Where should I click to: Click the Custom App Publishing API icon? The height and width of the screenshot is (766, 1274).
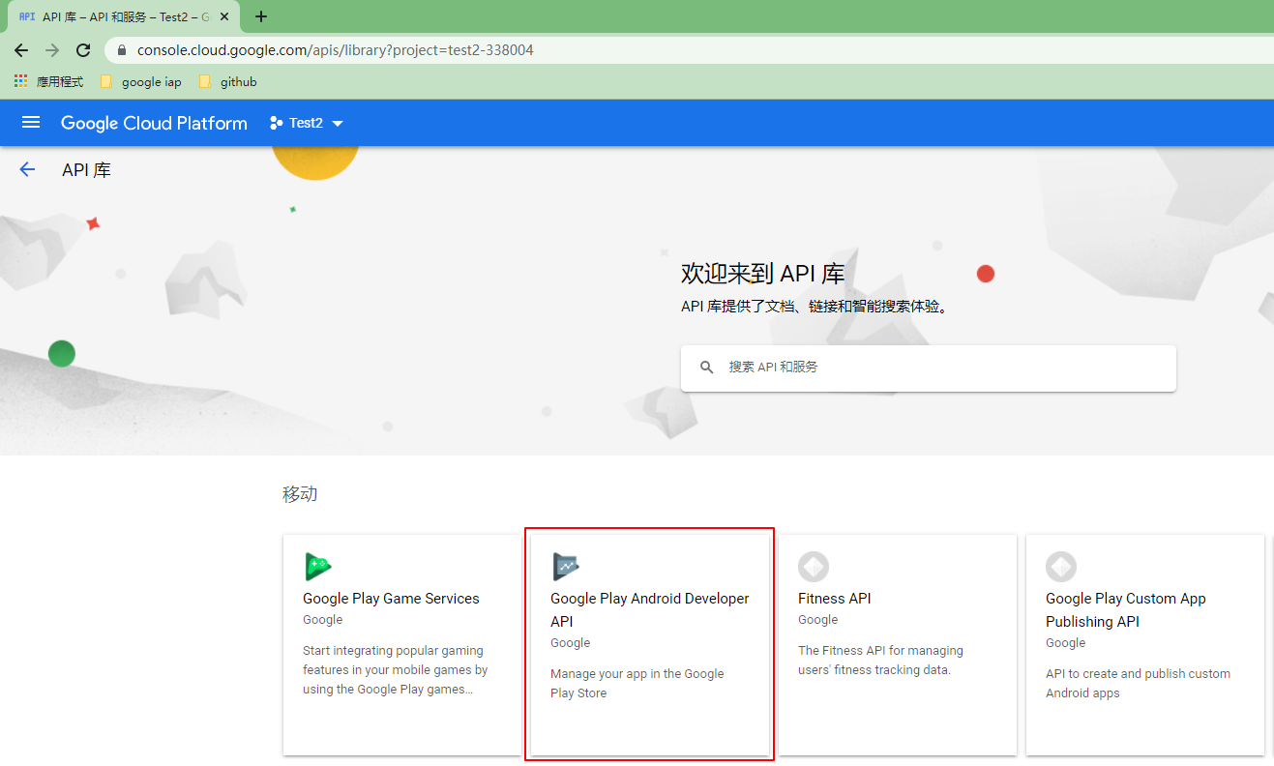point(1061,567)
